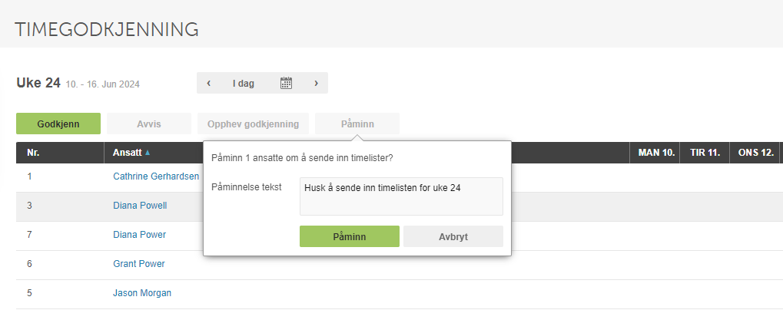
Task: Go to previous week arrow
Action: tap(209, 83)
